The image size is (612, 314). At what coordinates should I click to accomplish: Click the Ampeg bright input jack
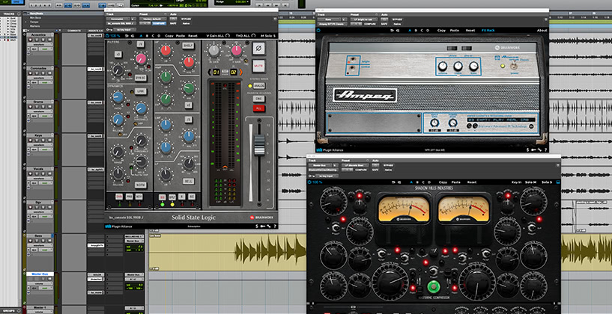352,60
